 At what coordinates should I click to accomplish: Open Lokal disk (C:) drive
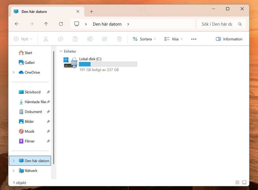click(x=90, y=59)
